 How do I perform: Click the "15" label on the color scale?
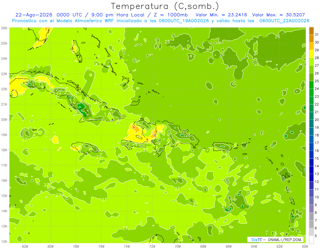click(x=317, y=158)
